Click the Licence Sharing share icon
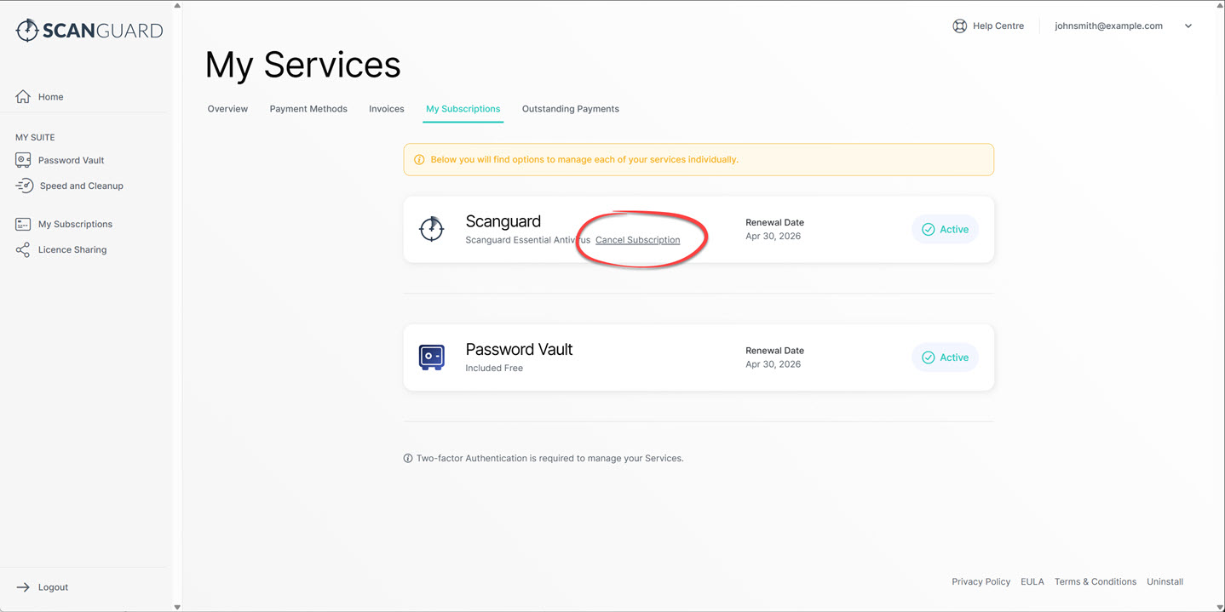This screenshot has height=612, width=1225. tap(23, 250)
